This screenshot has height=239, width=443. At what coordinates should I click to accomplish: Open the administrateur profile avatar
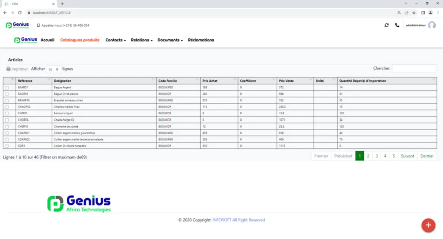coord(432,25)
